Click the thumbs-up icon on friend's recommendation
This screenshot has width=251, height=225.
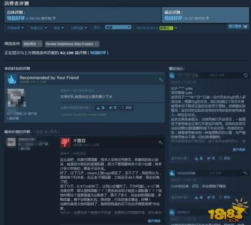coord(12,79)
